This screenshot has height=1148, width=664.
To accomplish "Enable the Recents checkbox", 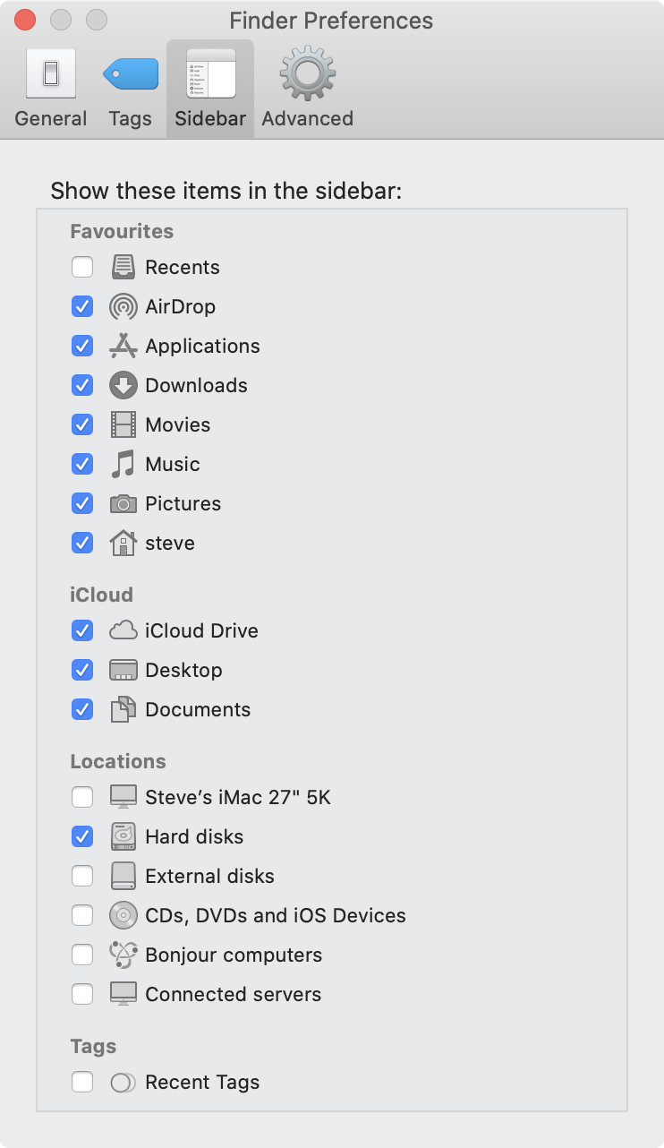I will 82,268.
